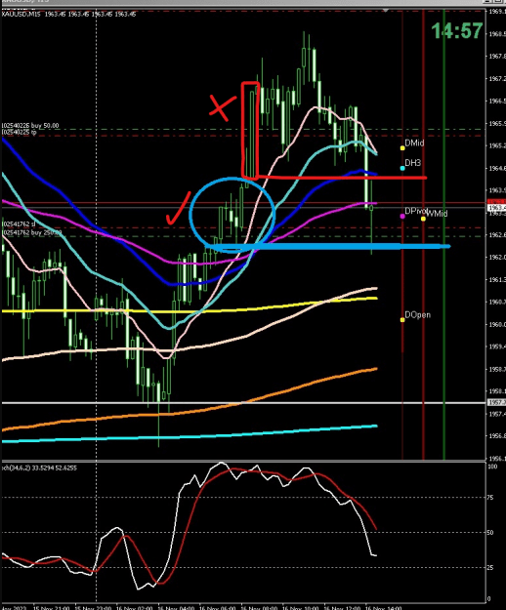Select the red check mark annotation
Screen dimensions: 506x610
point(178,209)
